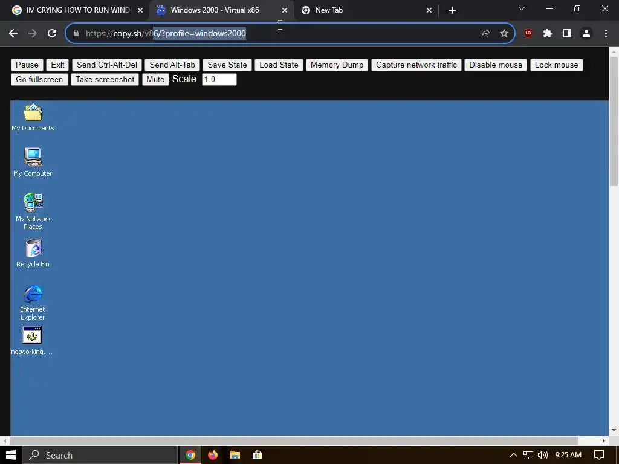The image size is (619, 464).
Task: Click the 9:25 AM taskbar clock
Action: [x=568, y=455]
